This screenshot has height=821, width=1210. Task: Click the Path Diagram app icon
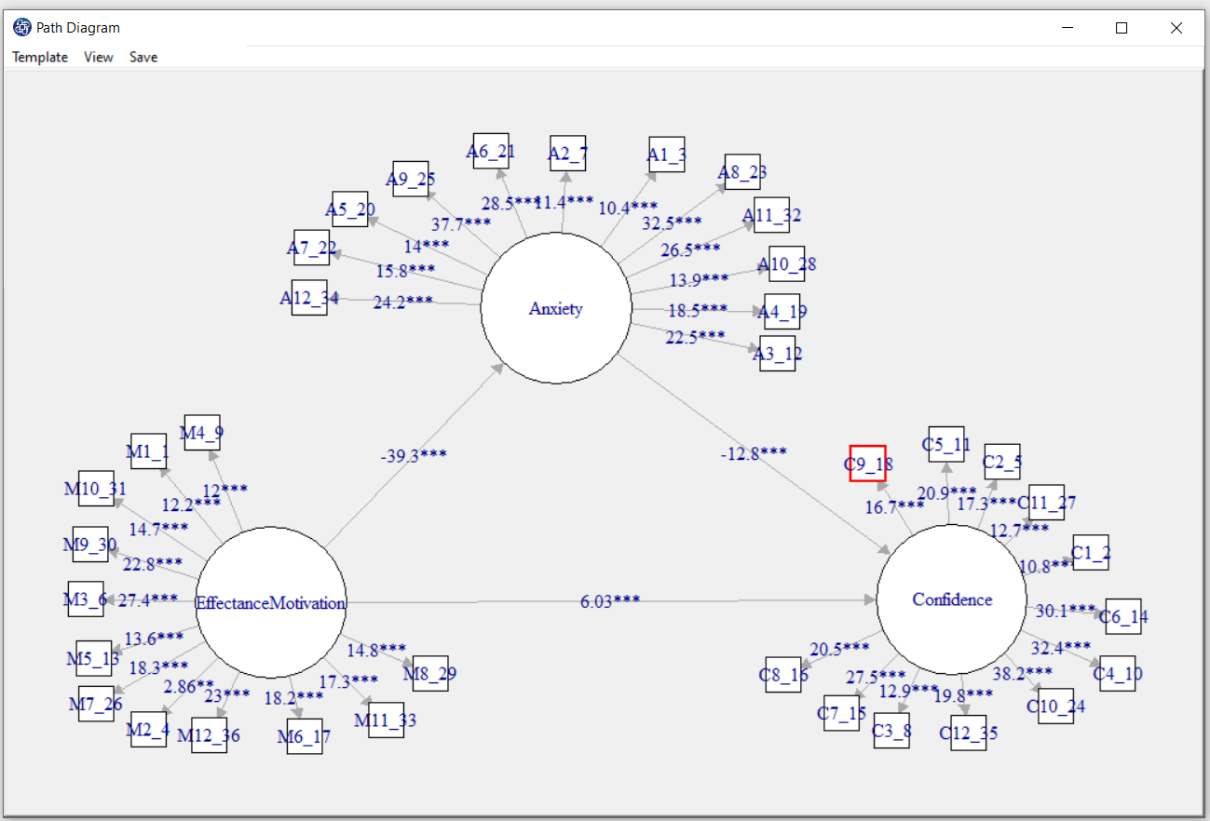coord(22,28)
